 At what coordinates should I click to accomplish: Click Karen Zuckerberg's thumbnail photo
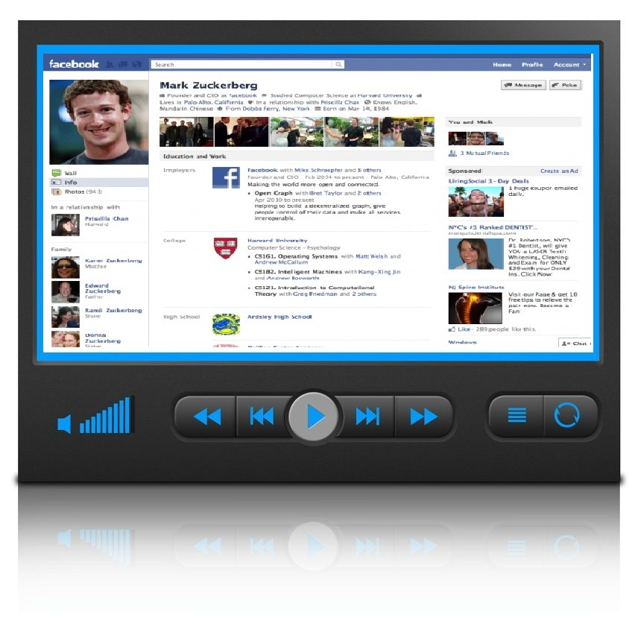coord(66,268)
